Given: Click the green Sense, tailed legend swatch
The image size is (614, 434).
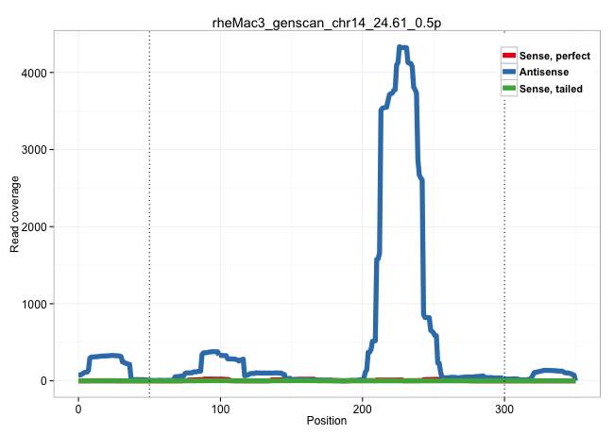Looking at the screenshot, I should [509, 88].
